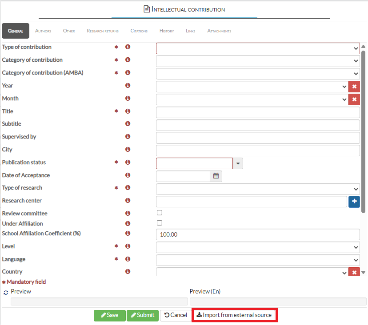
Task: Add a Research center with plus icon
Action: tap(354, 202)
